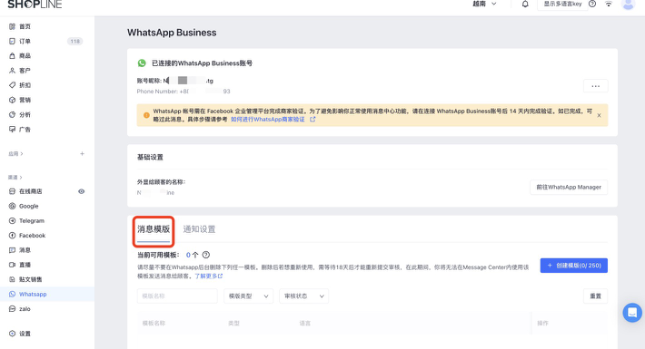Switch to the 通知设置 tab

tap(199, 229)
